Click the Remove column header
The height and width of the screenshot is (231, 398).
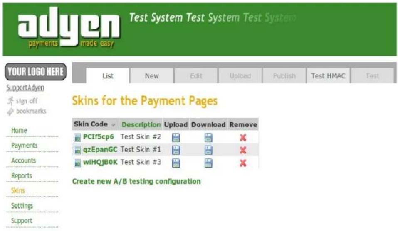[x=243, y=124]
